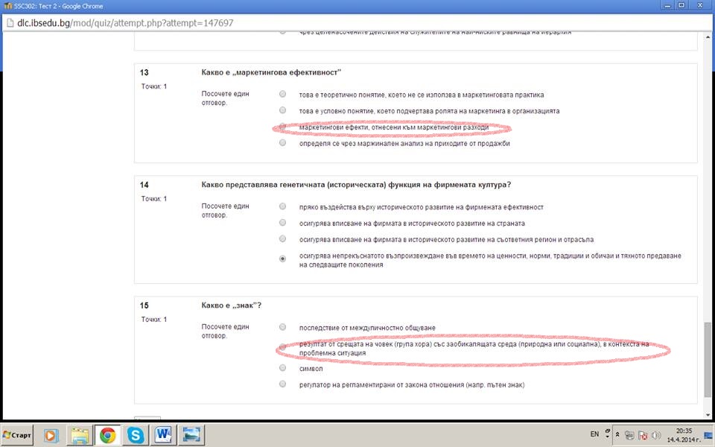Open language bar options drop-down arrow
This screenshot has width=715, height=447.
606,438
